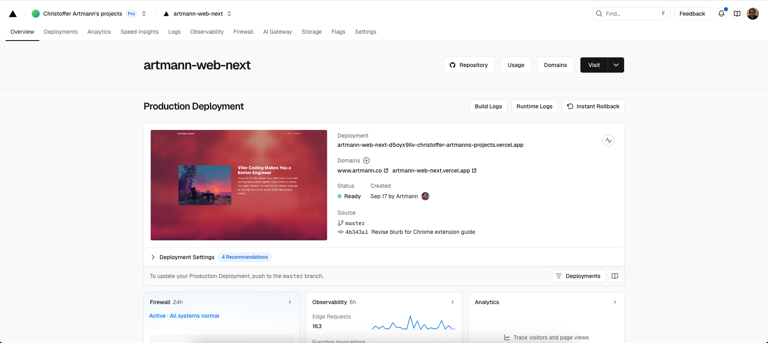Screen dimensions: 768x343
Task: Open the GitHub Repository button
Action: [469, 65]
